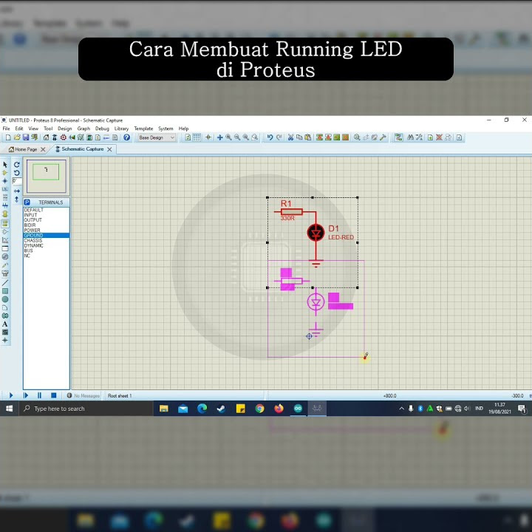Click the Zoom In magnifier icon
Viewport: 532px width, 532px height.
(228, 137)
